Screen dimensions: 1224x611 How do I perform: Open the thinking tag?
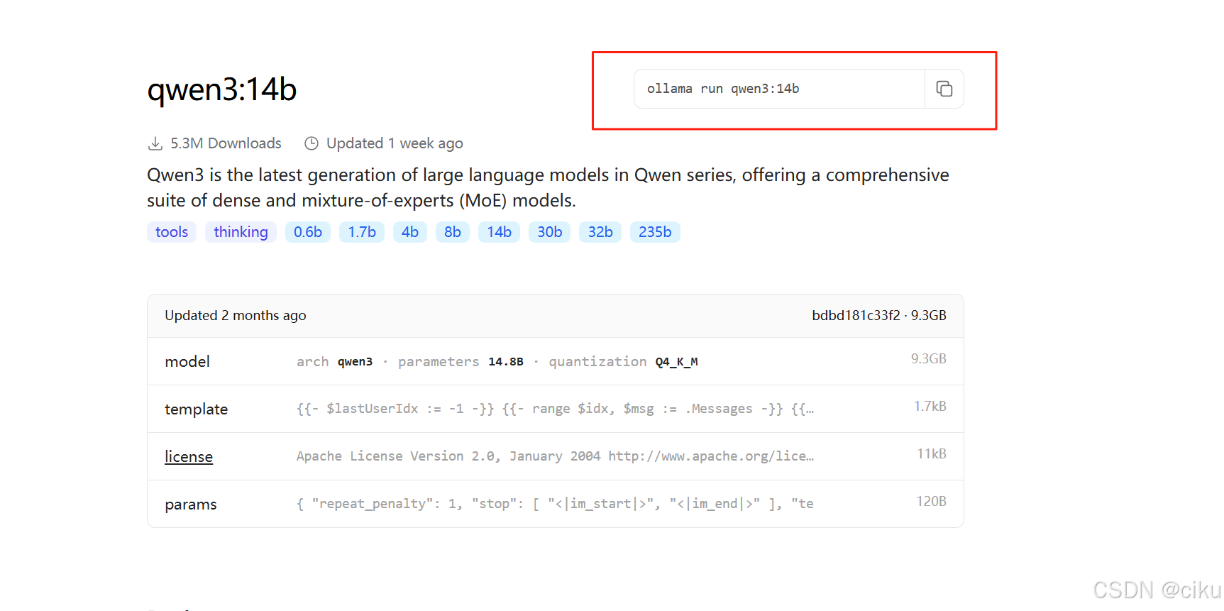click(241, 232)
